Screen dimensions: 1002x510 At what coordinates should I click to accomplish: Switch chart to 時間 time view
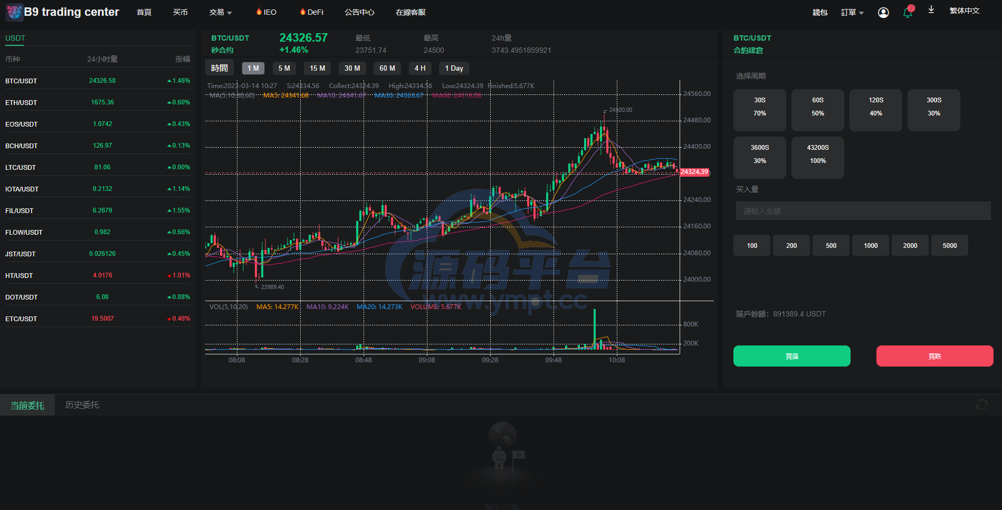click(220, 68)
